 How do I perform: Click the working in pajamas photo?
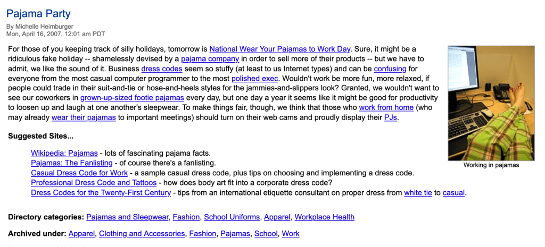491,103
